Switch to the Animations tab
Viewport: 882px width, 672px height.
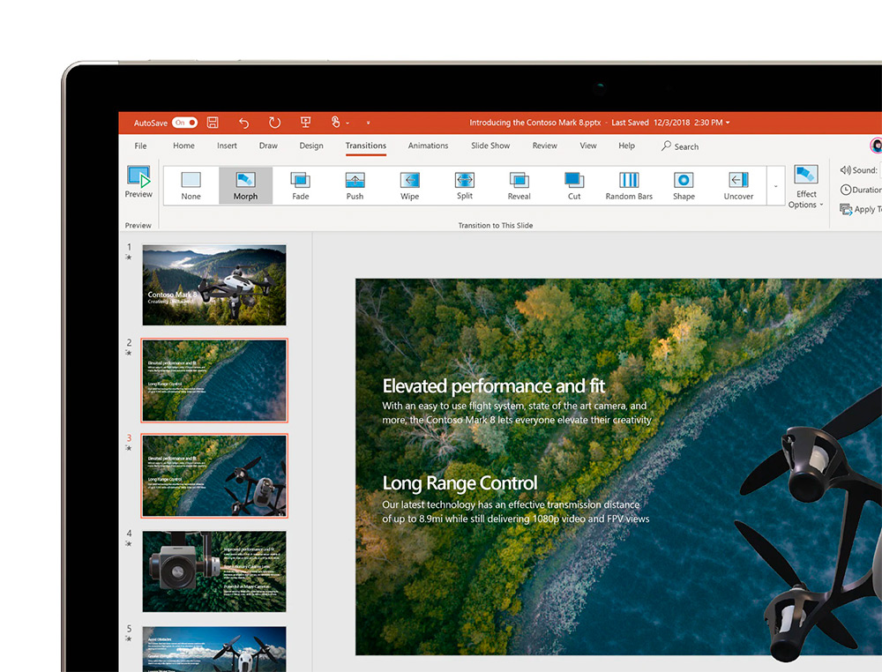tap(428, 146)
